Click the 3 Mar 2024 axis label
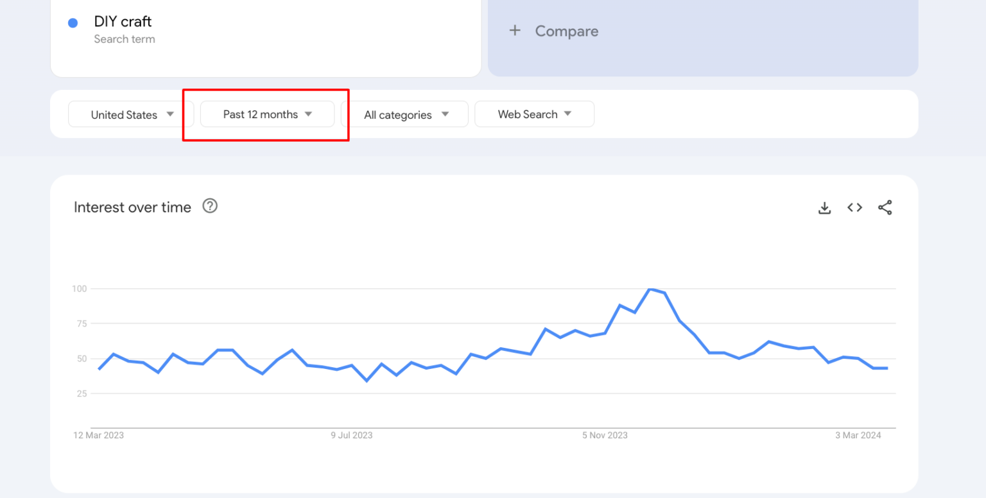This screenshot has width=986, height=498. pos(858,435)
